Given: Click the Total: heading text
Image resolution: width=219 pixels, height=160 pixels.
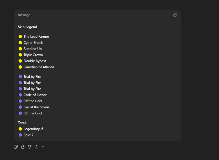Looking at the screenshot, I should pyautogui.click(x=22, y=123).
